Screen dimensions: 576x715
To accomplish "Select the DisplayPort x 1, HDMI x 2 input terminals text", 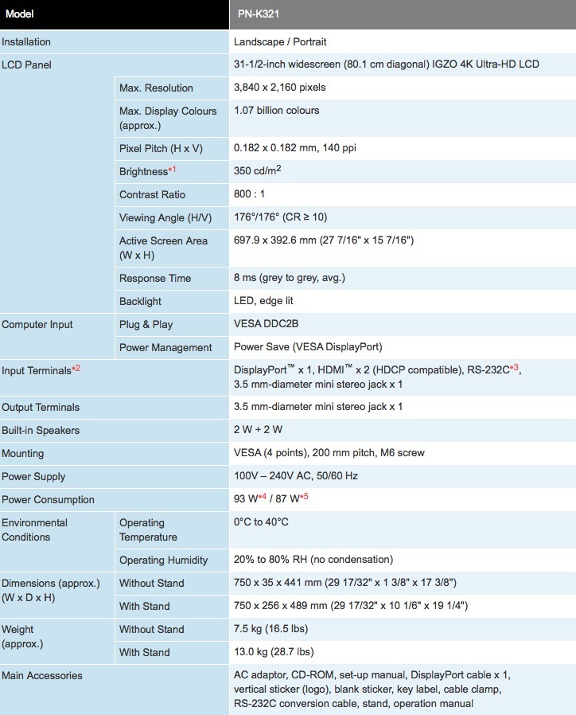I will pyautogui.click(x=377, y=377).
